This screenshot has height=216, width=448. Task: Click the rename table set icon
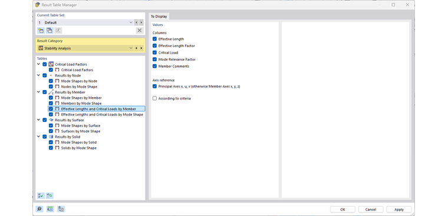(58, 31)
